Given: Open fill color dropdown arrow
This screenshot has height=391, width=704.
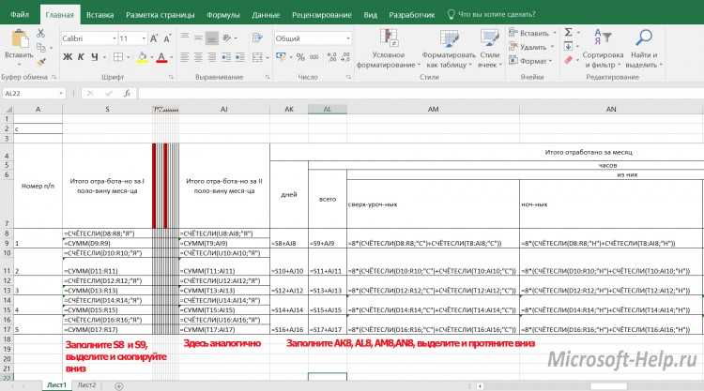Looking at the screenshot, I should [152, 57].
